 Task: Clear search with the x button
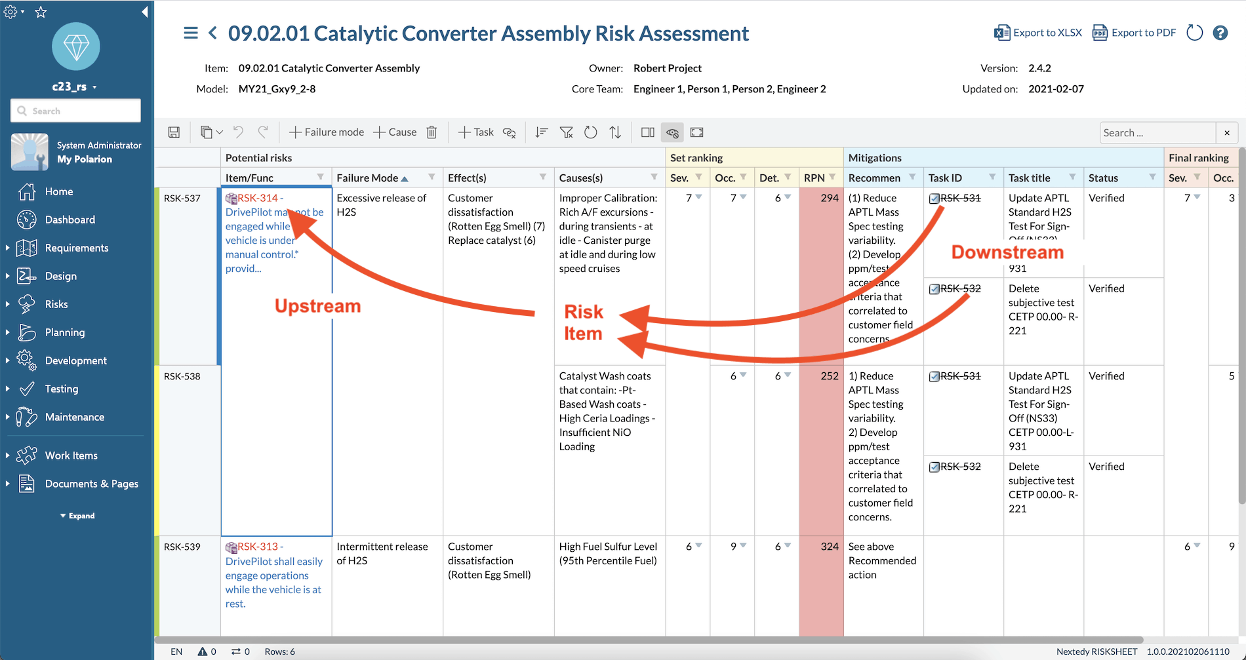click(x=1227, y=132)
